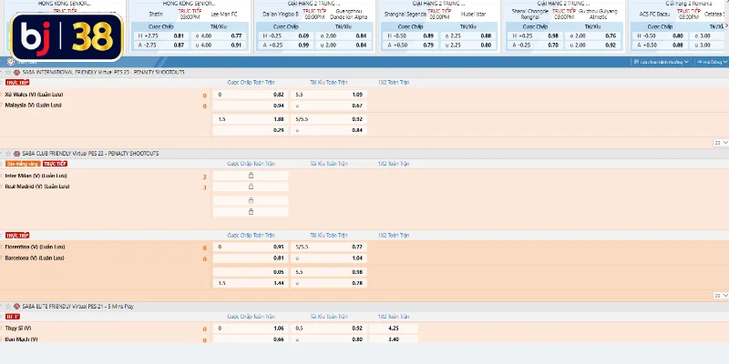Click ball icon beside SABA International Friendly

(16, 73)
